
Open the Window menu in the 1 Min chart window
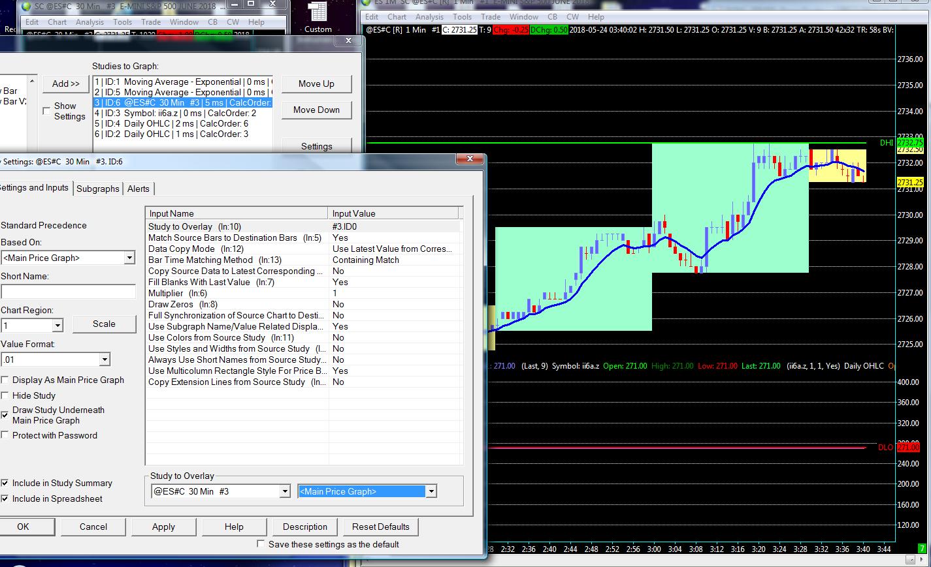tap(524, 17)
